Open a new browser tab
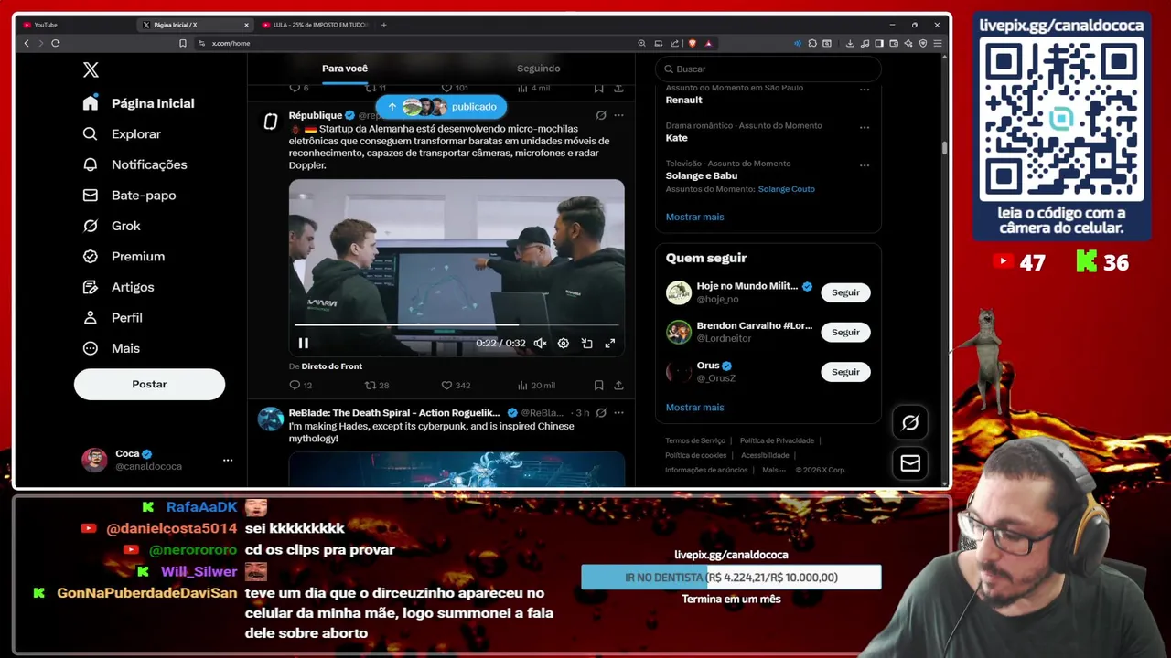The width and height of the screenshot is (1171, 658). [x=383, y=25]
